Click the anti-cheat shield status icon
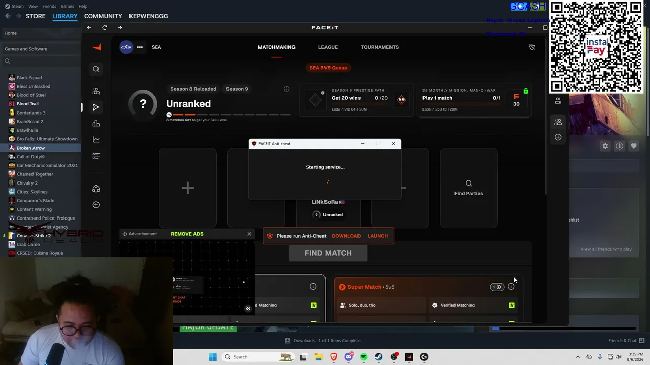This screenshot has width=650, height=365. coord(532,47)
